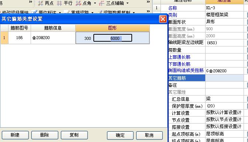The height and width of the screenshot is (142, 248).
Task: Click the summary info value 梁
Action: pyautogui.click(x=208, y=99)
